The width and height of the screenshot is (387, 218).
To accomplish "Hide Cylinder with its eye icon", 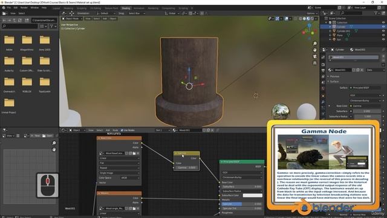I will click(383, 27).
